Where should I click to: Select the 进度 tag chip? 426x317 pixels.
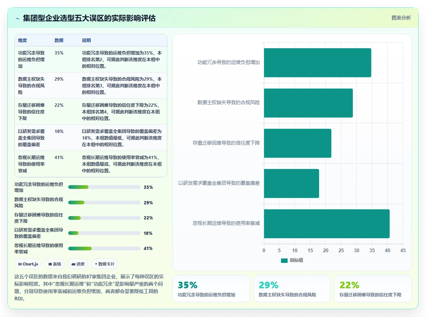click(x=78, y=264)
